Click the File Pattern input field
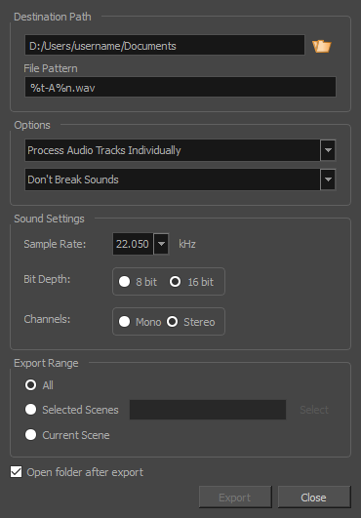Viewport: 361px width, 518px height. [180, 87]
